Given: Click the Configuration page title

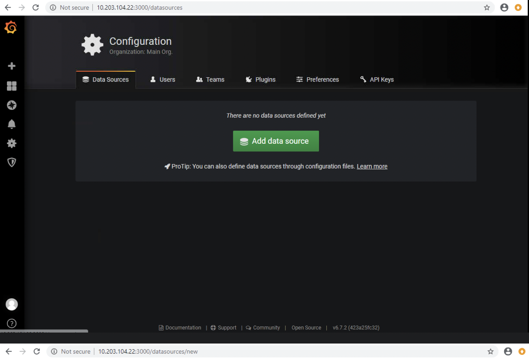Looking at the screenshot, I should (x=140, y=41).
